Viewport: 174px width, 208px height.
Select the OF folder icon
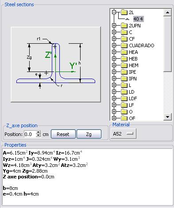click(x=124, y=118)
